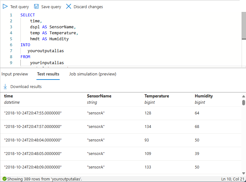Click Temperature value 128
246x182 pixels.
pyautogui.click(x=148, y=113)
